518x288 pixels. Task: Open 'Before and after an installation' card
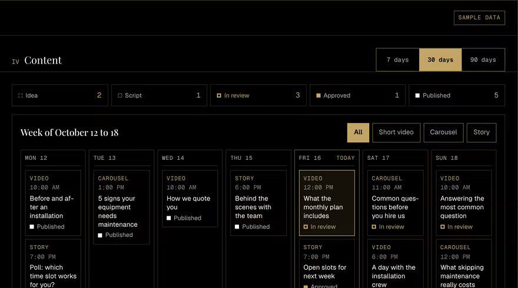point(53,203)
